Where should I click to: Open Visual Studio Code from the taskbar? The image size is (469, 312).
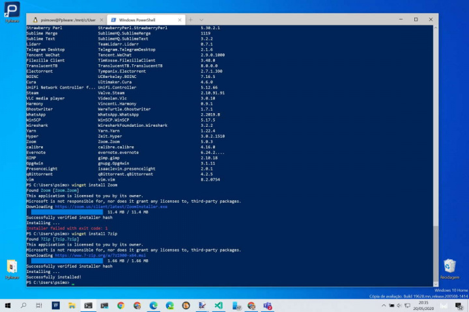click(x=219, y=305)
